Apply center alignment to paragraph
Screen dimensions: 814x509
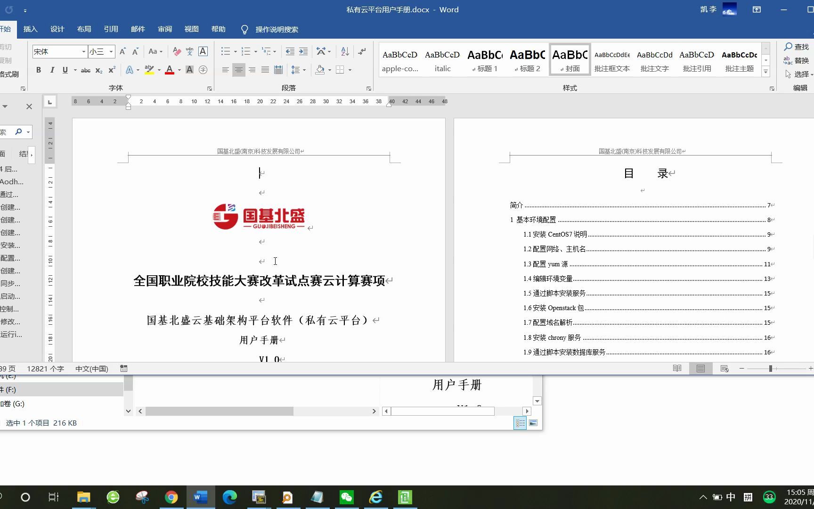(239, 70)
